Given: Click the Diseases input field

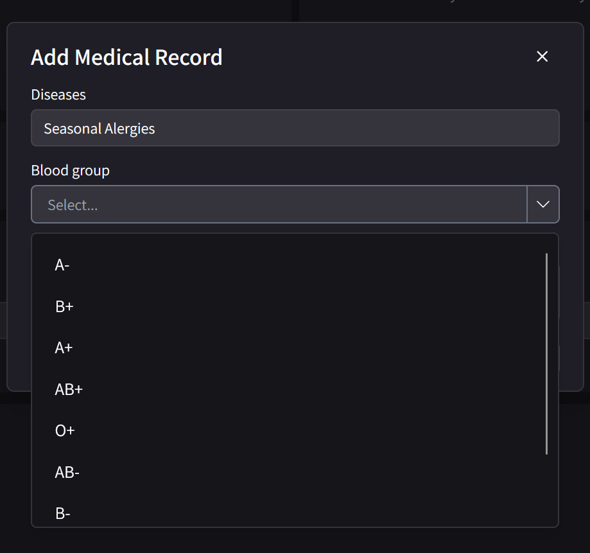Looking at the screenshot, I should click(295, 128).
